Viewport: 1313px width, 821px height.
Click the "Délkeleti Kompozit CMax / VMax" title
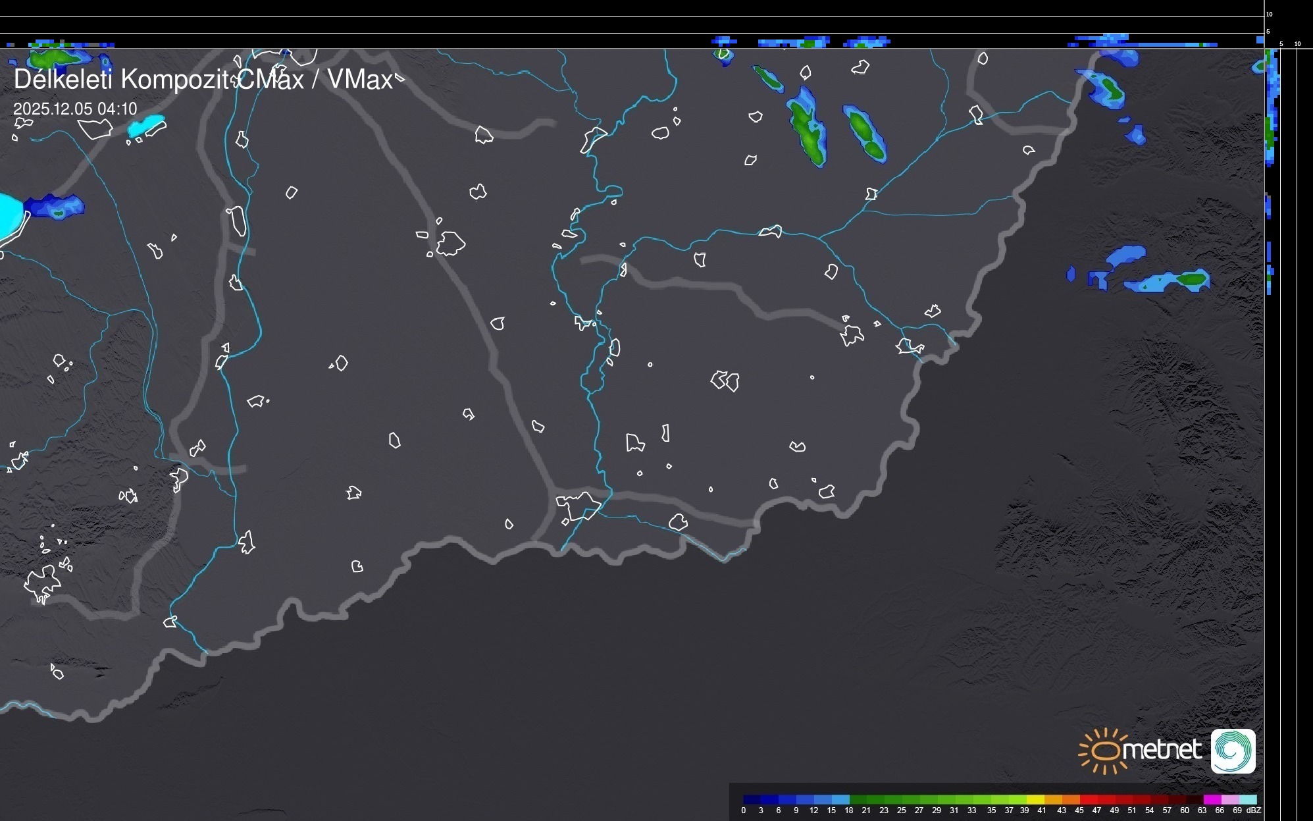click(x=203, y=80)
